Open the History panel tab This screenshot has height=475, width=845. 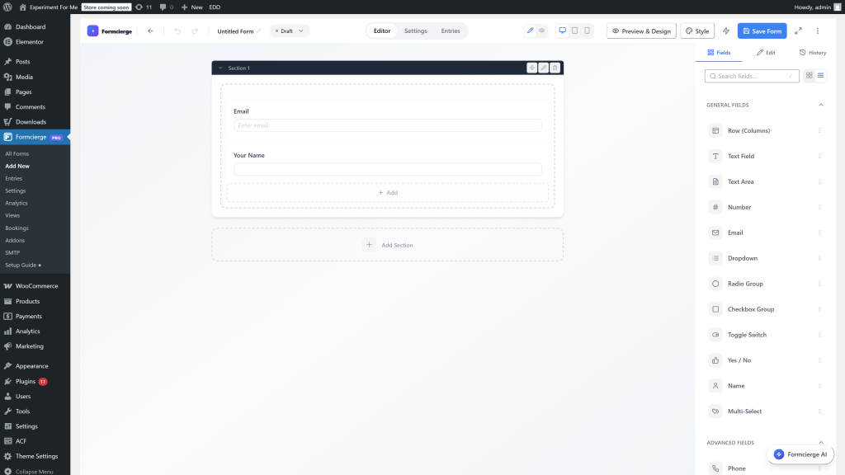[813, 52]
